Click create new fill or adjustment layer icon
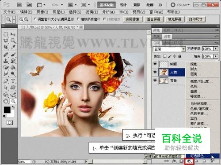Screen dimensions: 221x165 189,161
